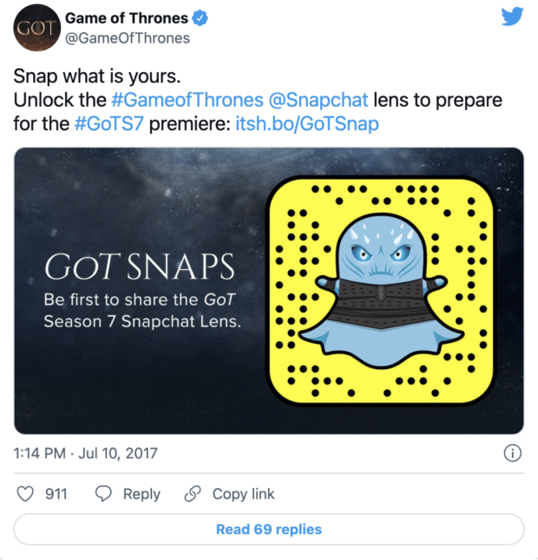Click the 1:14 PM Jul 10, 2017 timestamp
The height and width of the screenshot is (560, 538).
click(85, 453)
